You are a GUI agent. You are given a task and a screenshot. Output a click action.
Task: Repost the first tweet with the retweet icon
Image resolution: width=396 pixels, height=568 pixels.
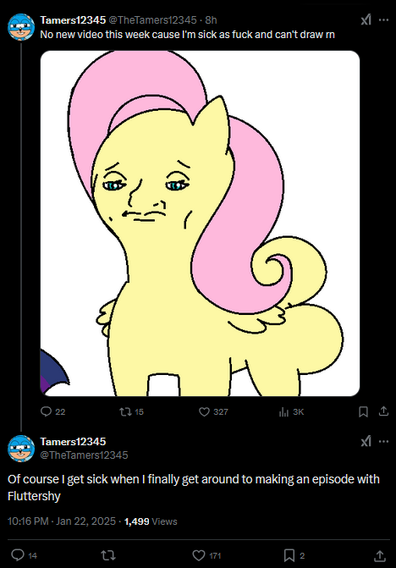point(125,411)
